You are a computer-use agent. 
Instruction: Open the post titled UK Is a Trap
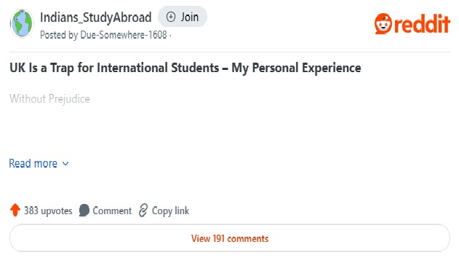tap(185, 68)
